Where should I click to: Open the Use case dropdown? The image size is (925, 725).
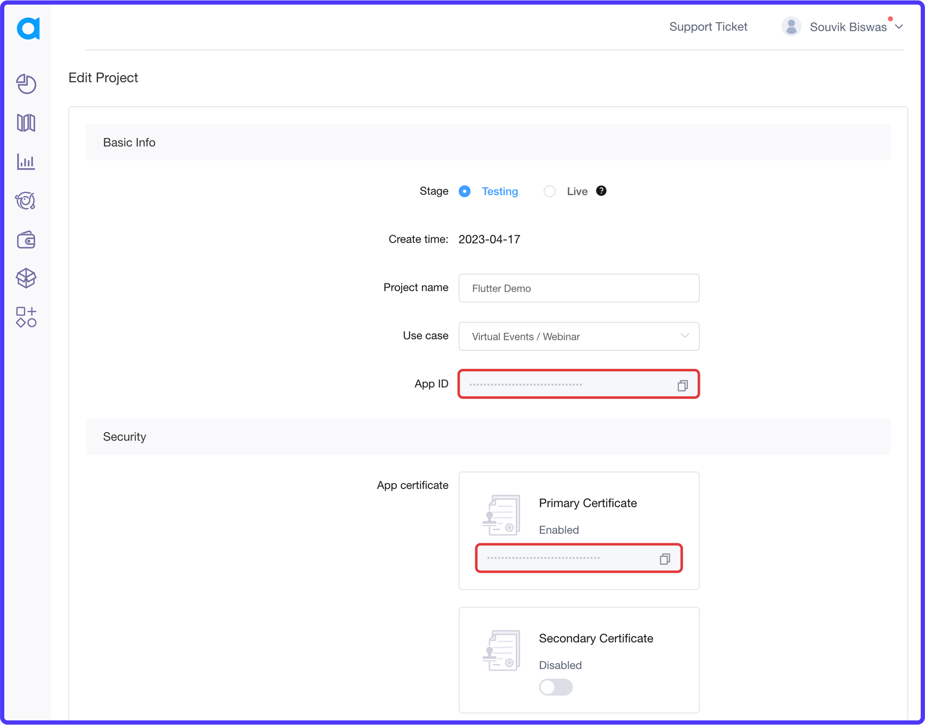[684, 336]
